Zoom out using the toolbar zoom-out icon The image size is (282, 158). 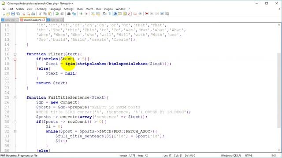click(x=86, y=14)
